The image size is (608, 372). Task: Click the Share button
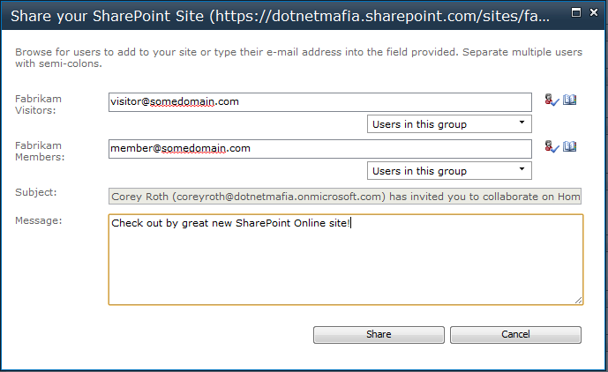(379, 335)
